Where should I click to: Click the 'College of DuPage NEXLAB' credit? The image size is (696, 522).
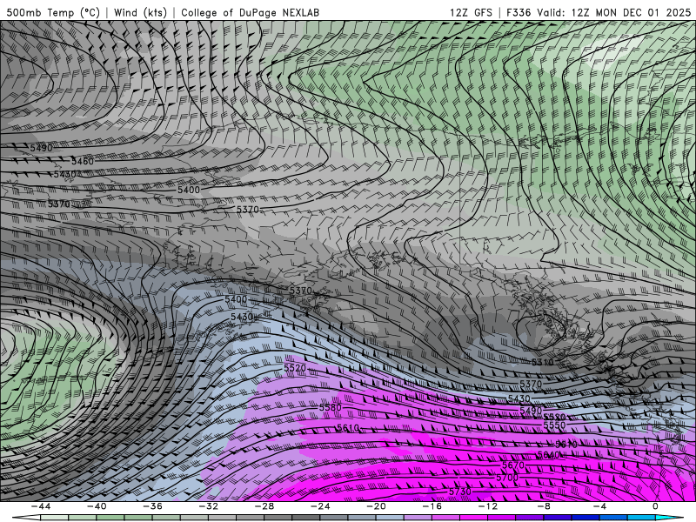(x=250, y=12)
